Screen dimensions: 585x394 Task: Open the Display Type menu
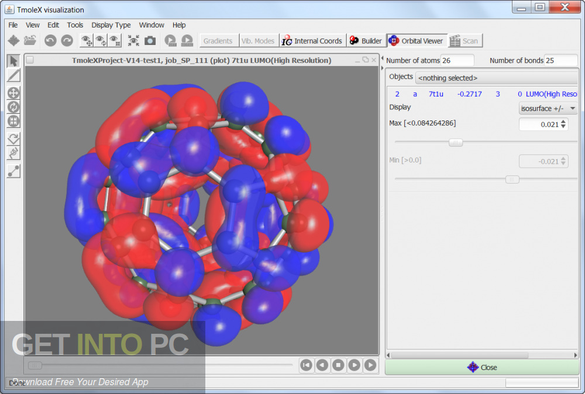tap(111, 25)
